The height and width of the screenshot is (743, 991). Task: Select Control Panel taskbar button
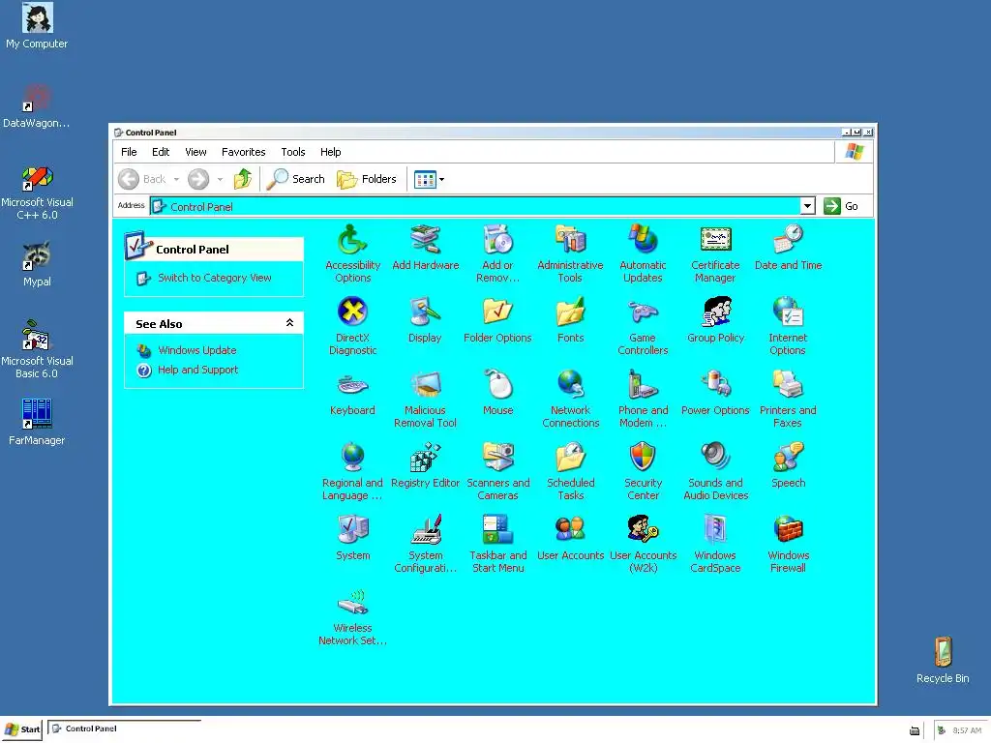click(125, 728)
